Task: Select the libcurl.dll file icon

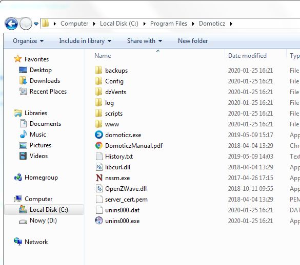Action: pos(99,167)
